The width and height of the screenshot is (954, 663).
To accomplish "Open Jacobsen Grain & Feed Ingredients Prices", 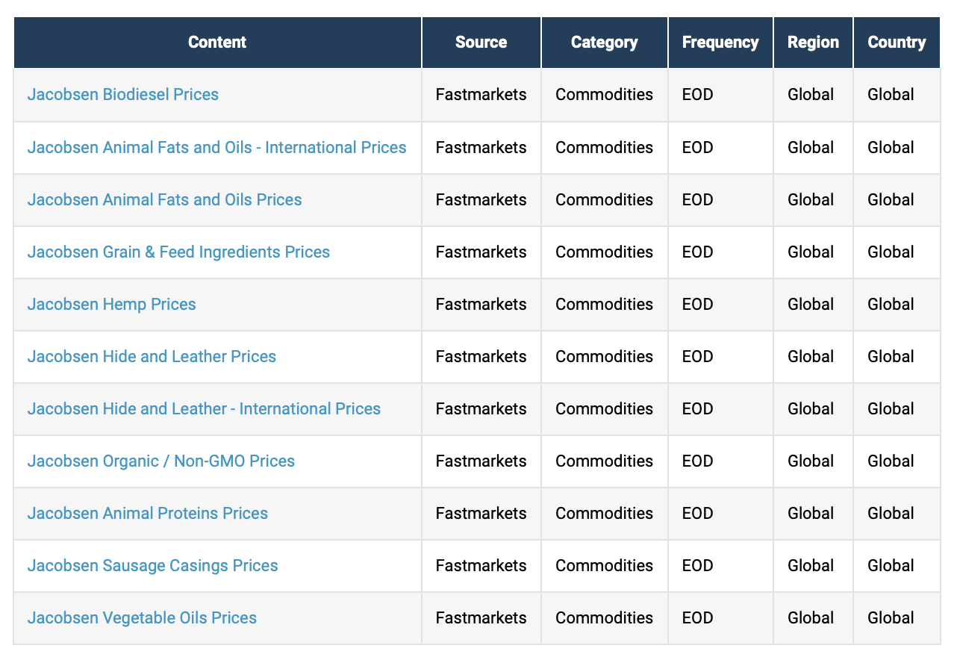I will tap(178, 252).
